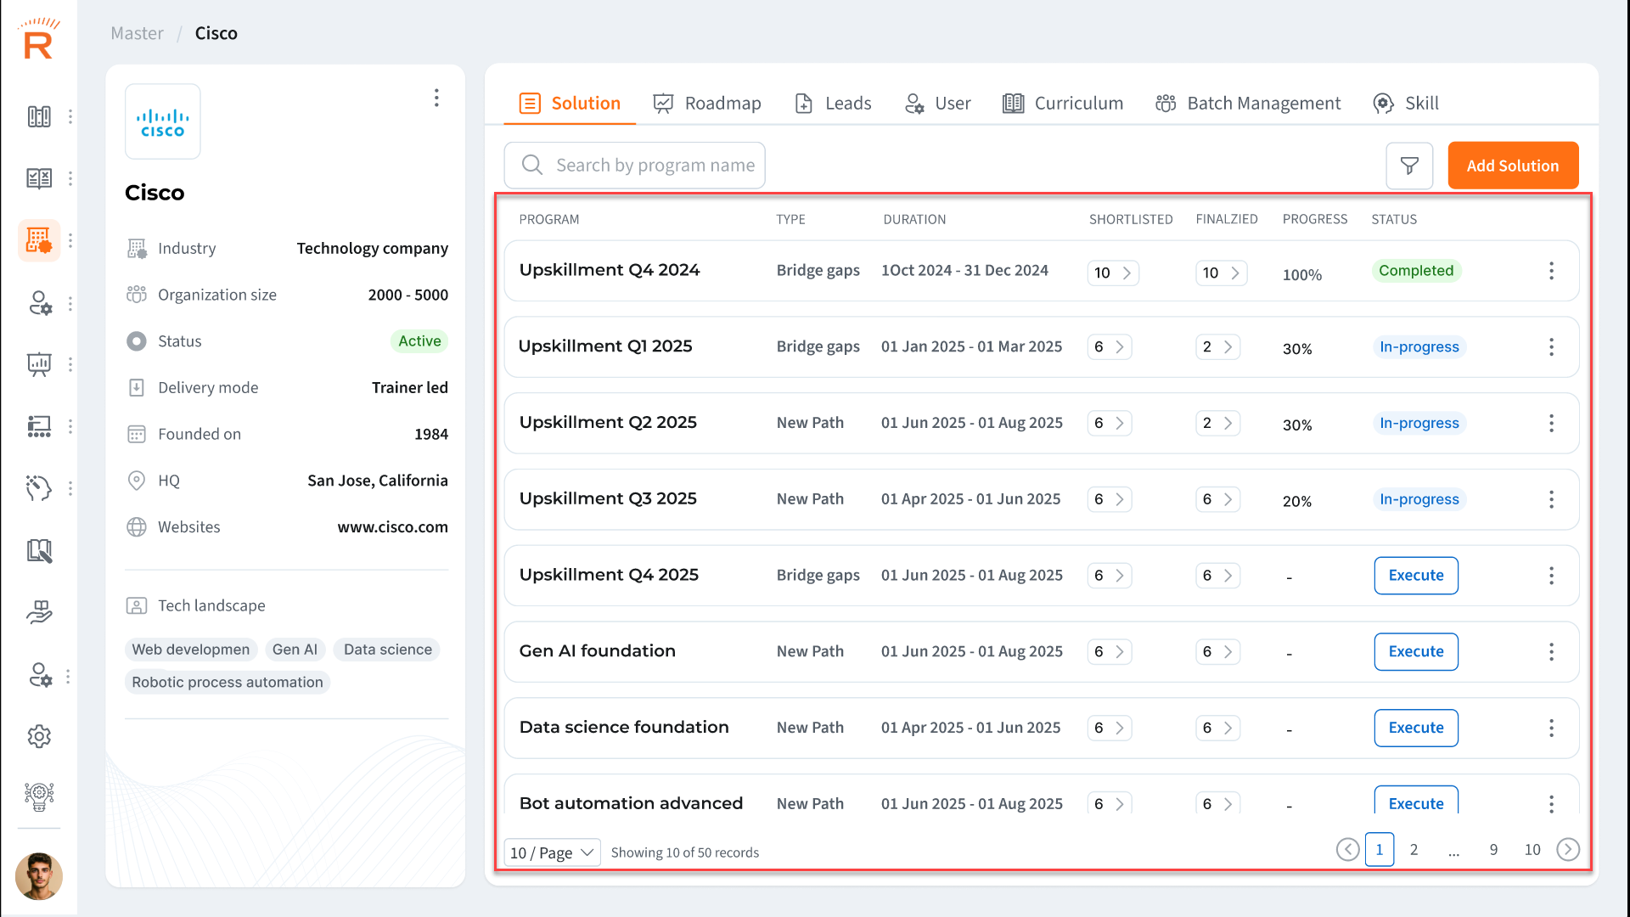Viewport: 1630px width, 917px height.
Task: Open the 10 / Page dropdown
Action: tap(552, 852)
